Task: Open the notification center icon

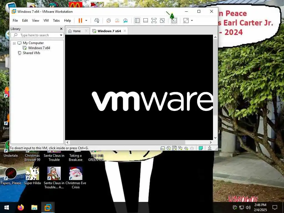Action: coord(275,207)
